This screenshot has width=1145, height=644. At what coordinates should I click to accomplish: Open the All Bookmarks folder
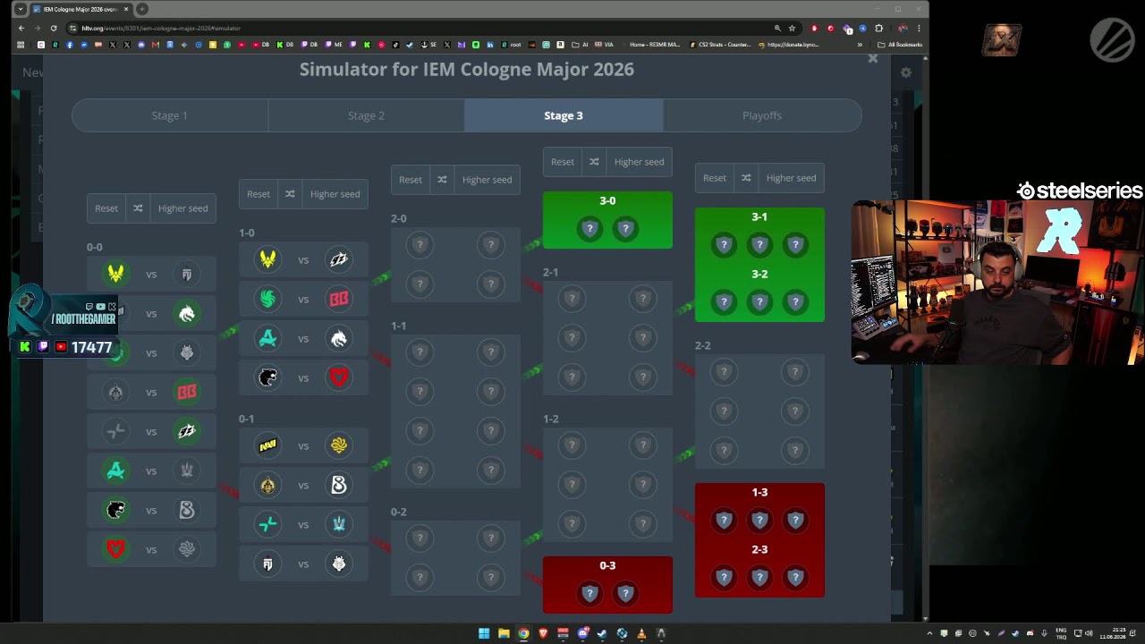tap(899, 45)
